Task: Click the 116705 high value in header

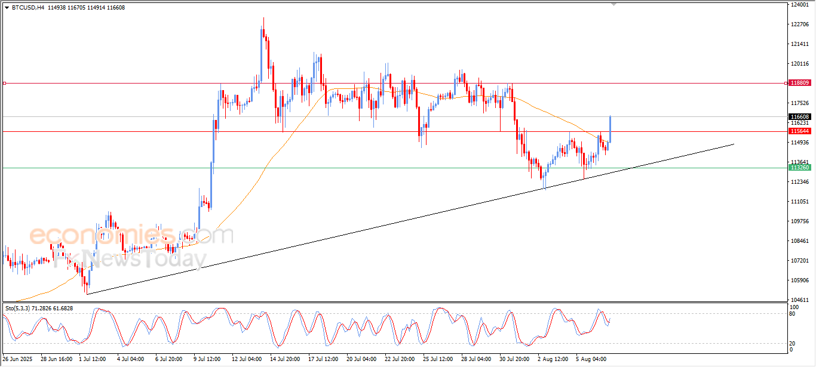Action: 78,7
